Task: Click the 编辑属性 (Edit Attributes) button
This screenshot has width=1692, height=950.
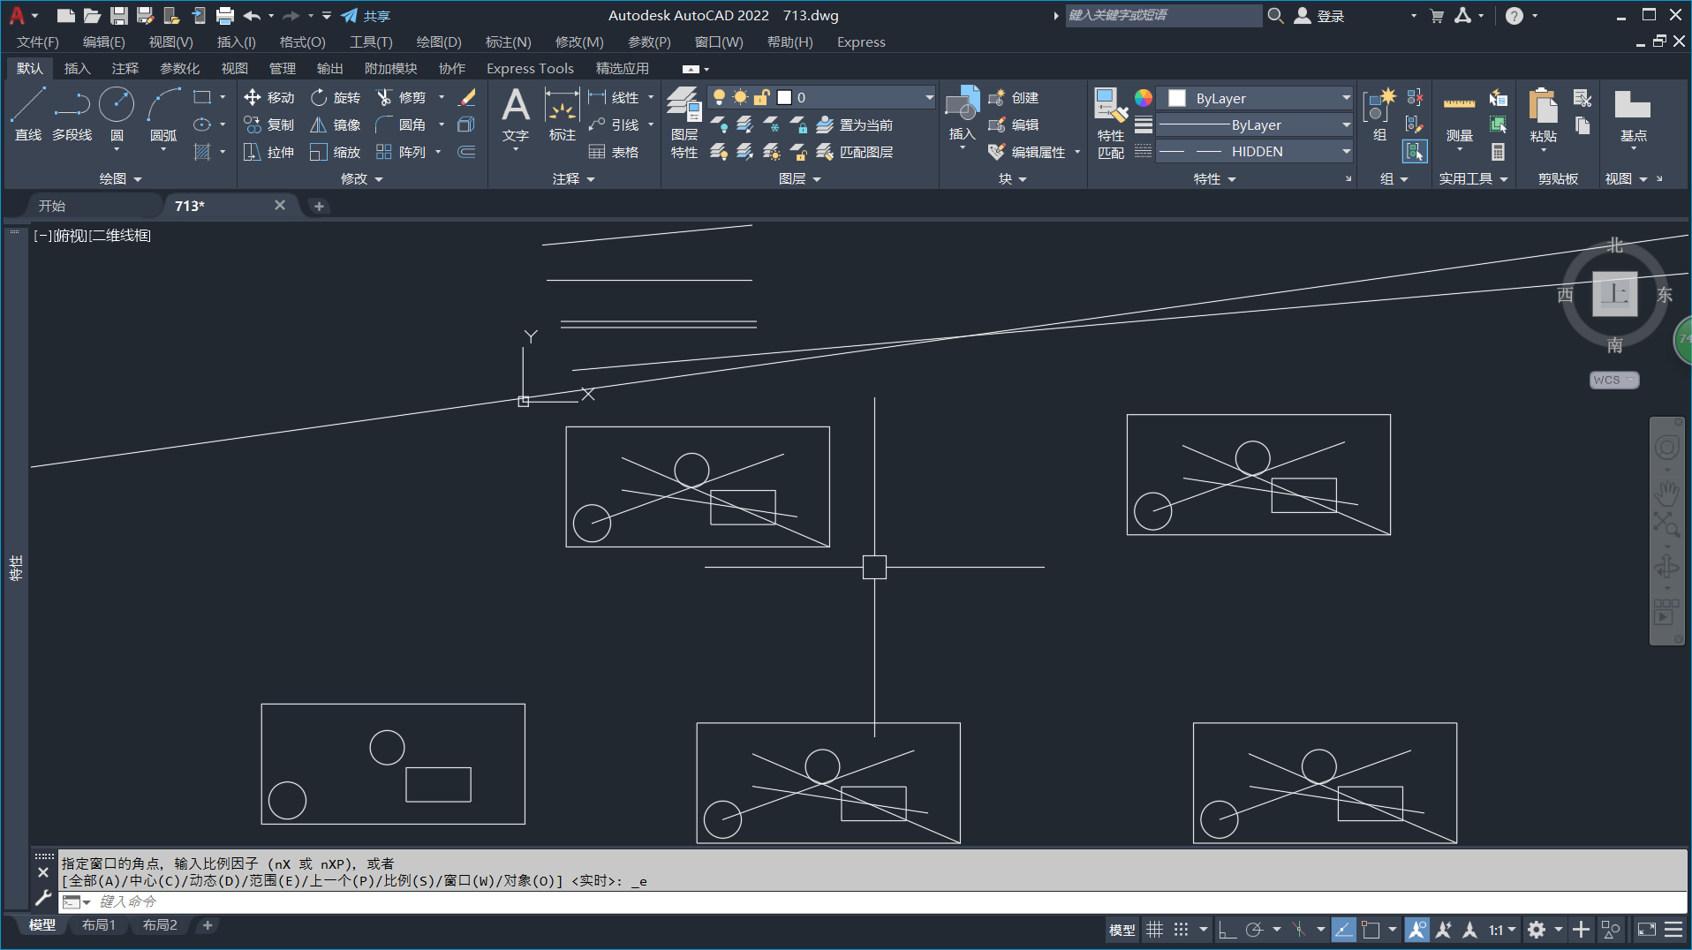Action: [1028, 152]
